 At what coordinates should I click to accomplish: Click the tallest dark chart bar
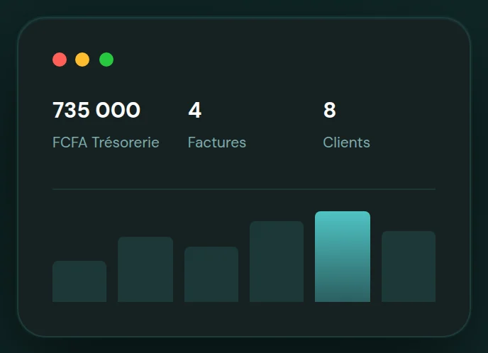pos(277,262)
